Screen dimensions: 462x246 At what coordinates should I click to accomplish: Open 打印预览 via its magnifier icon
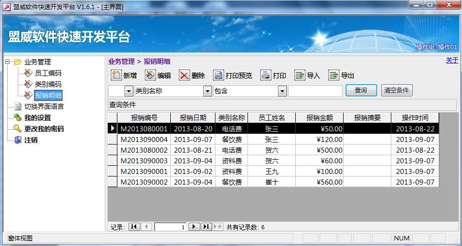click(219, 75)
